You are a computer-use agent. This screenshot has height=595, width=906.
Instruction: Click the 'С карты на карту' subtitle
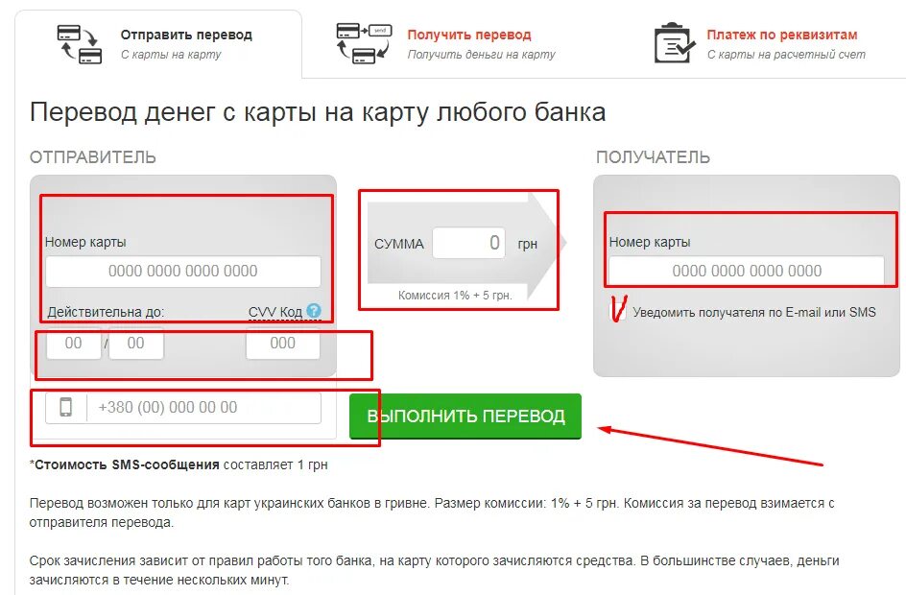[x=171, y=55]
